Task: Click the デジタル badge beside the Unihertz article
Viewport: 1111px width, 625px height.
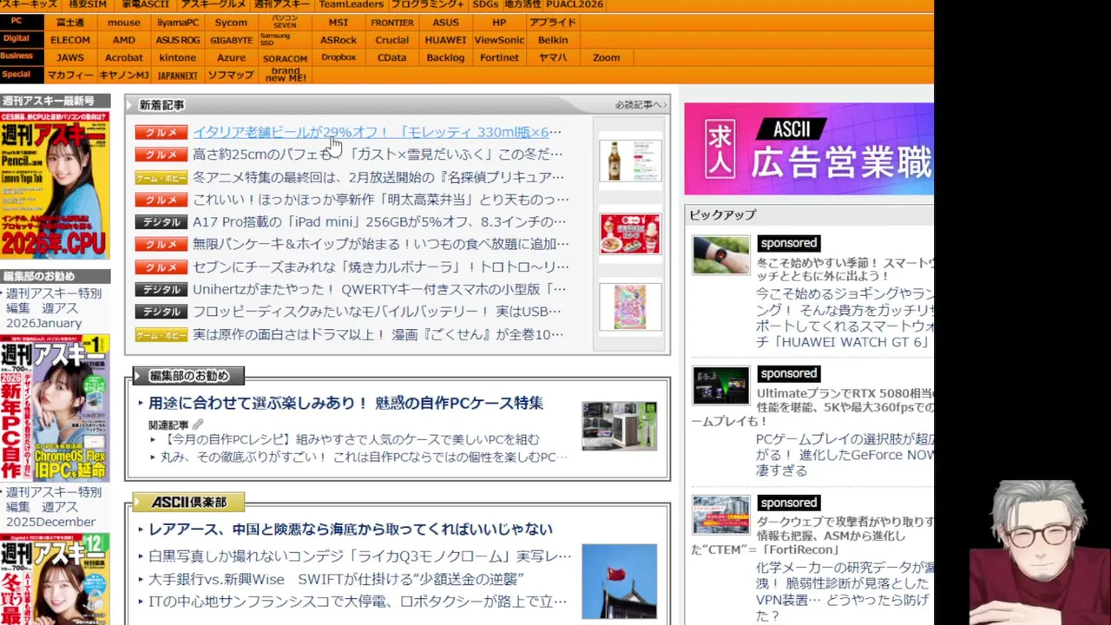Action: pyautogui.click(x=161, y=289)
